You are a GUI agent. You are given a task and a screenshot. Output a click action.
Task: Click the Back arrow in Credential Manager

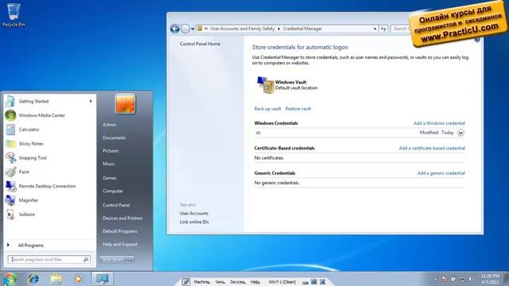tap(175, 29)
